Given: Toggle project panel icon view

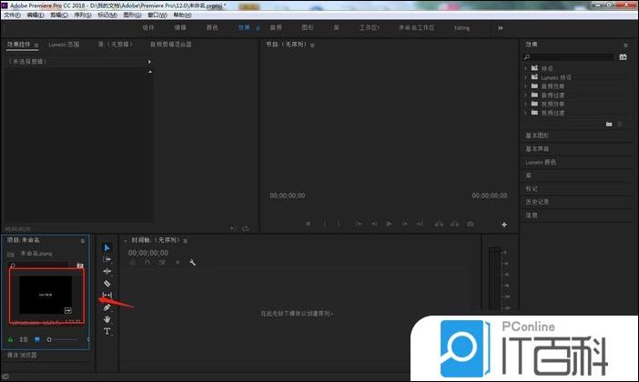Looking at the screenshot, I should 37,339.
